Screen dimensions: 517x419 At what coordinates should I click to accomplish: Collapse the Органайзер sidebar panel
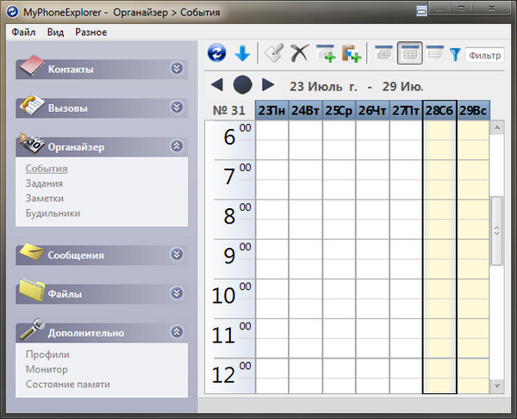click(x=177, y=146)
